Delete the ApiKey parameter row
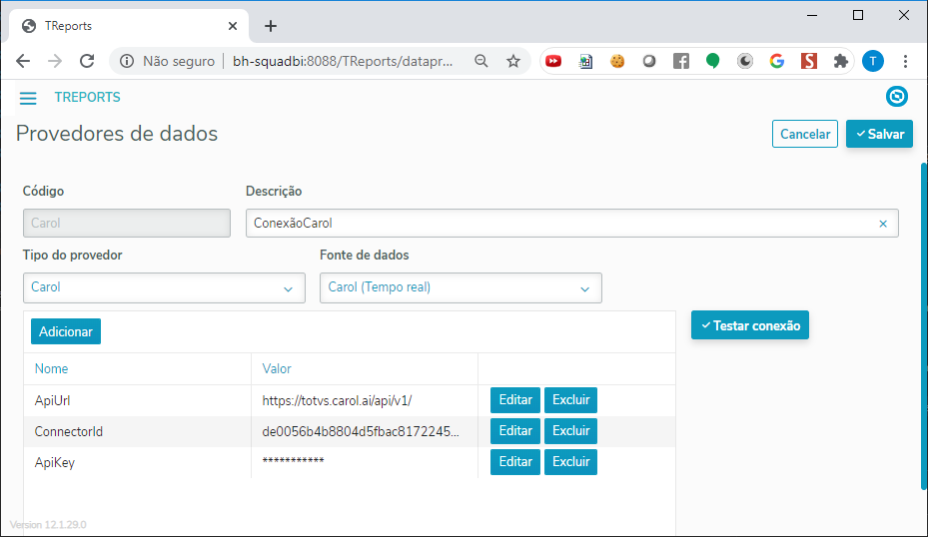Image resolution: width=928 pixels, height=537 pixels. click(570, 461)
